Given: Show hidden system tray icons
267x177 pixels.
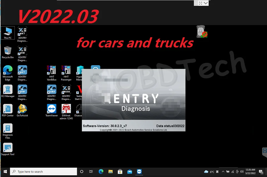Looking at the screenshot, I should 223,171.
